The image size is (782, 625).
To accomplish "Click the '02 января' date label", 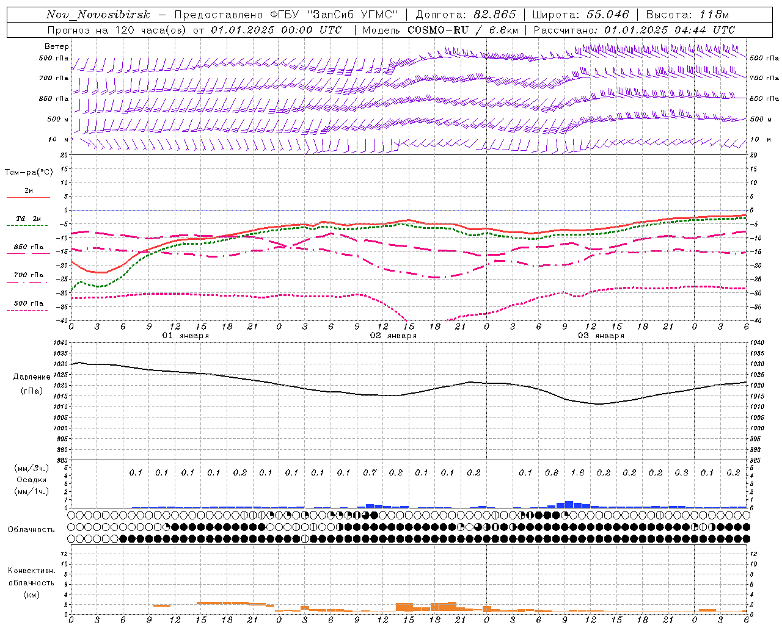I will pos(393,336).
